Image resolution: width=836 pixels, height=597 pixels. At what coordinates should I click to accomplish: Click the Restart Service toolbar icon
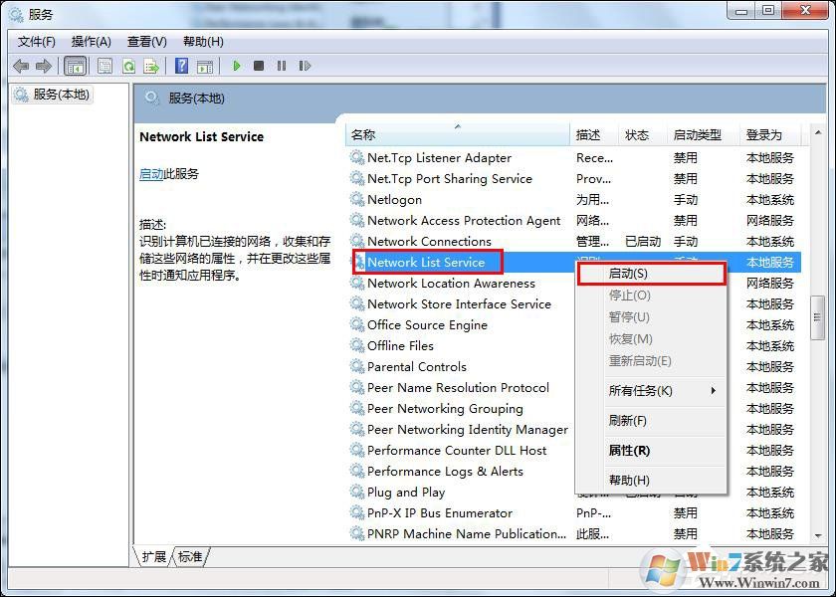pos(306,66)
